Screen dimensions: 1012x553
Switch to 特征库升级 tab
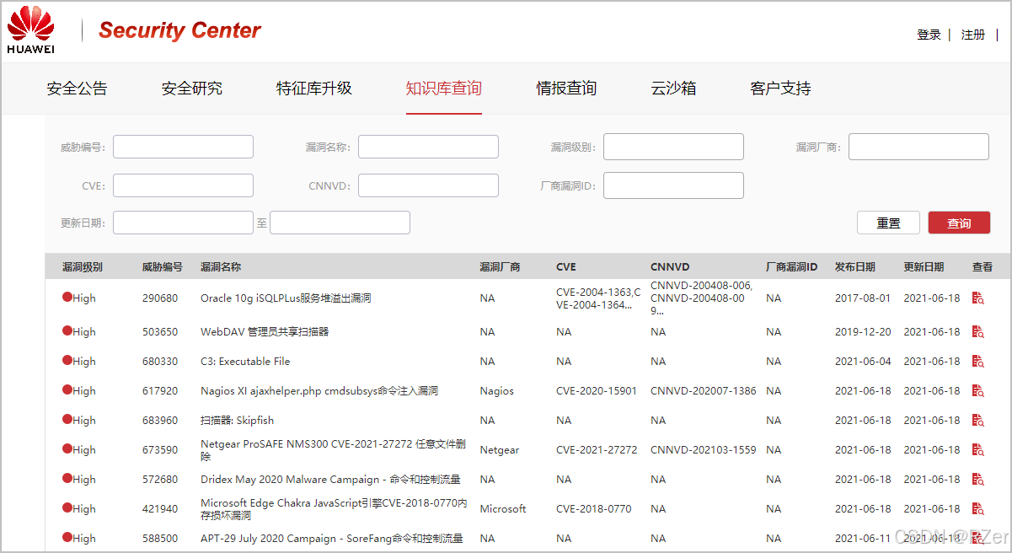click(x=314, y=89)
